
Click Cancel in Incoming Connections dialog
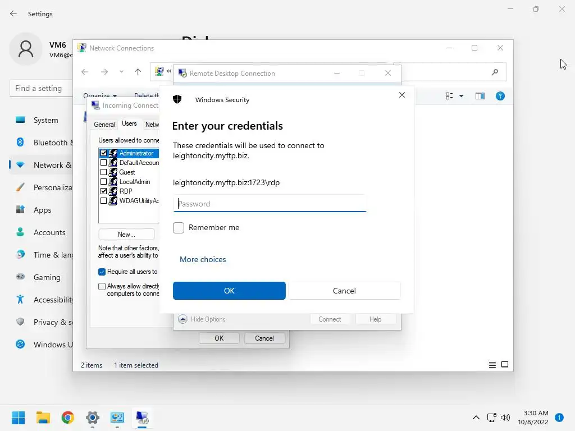264,338
